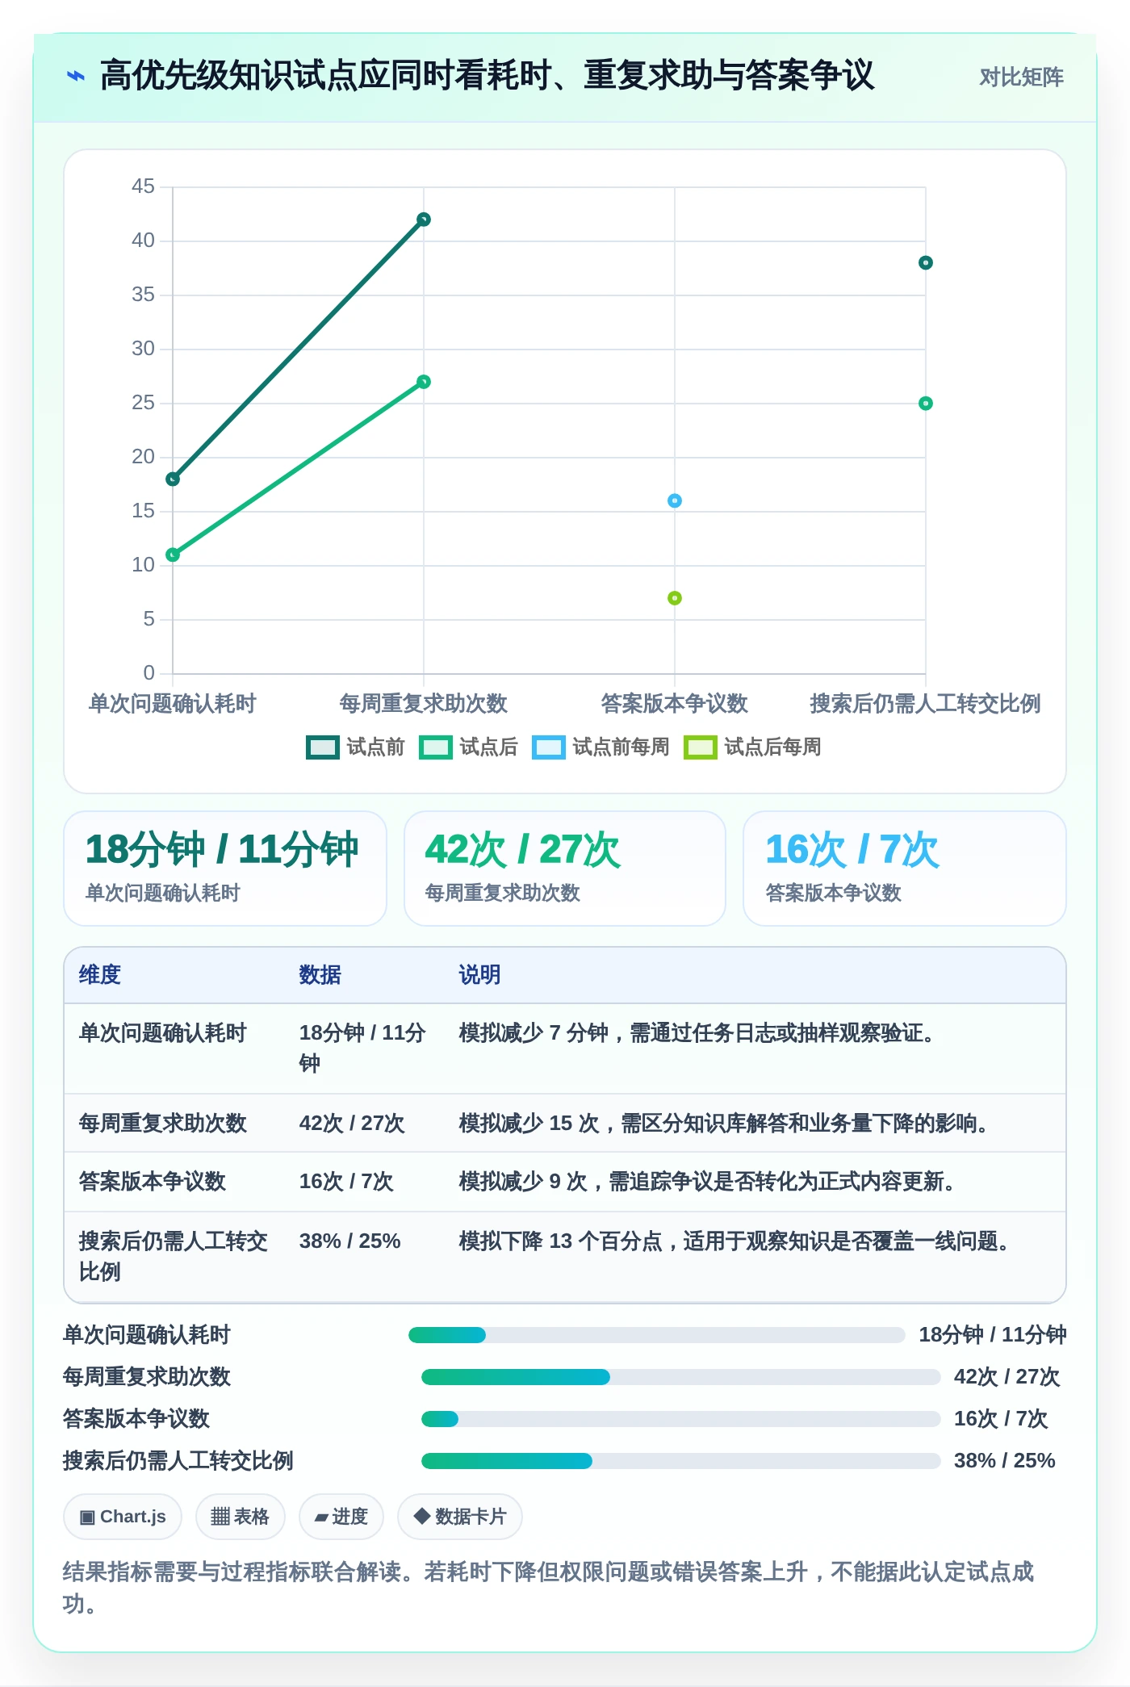Click the 数据 column header
This screenshot has height=1687, width=1130.
(x=320, y=975)
